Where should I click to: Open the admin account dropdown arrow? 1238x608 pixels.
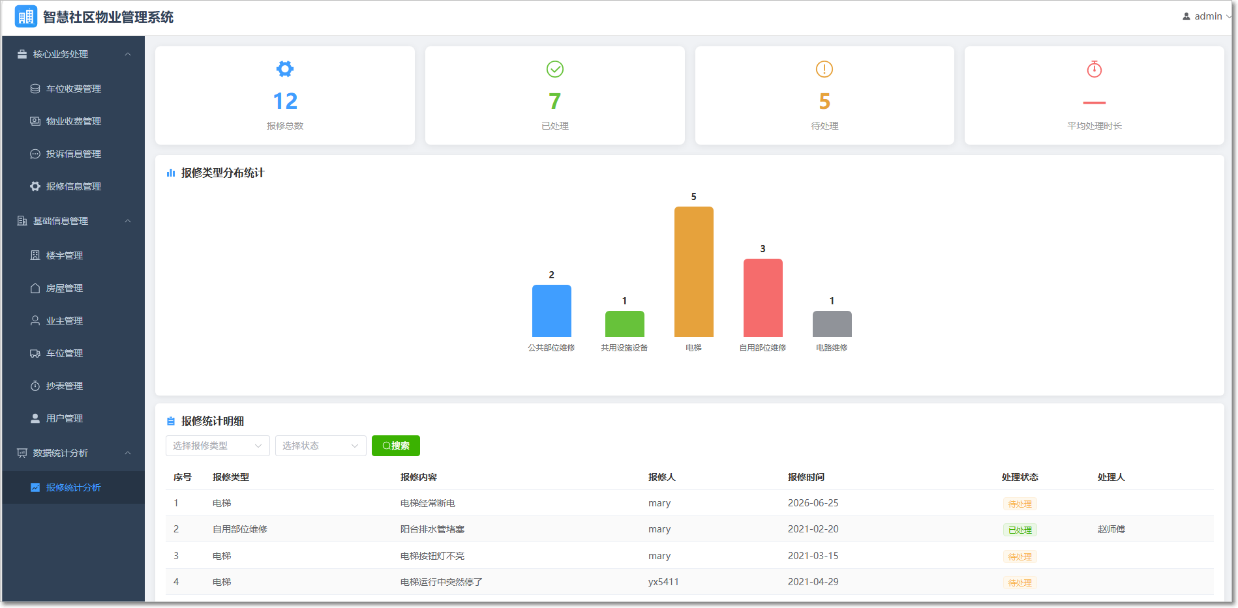(1229, 16)
